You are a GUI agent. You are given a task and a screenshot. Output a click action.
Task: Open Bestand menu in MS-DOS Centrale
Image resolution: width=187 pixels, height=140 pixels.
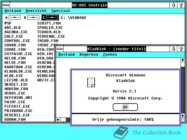pos(13,11)
